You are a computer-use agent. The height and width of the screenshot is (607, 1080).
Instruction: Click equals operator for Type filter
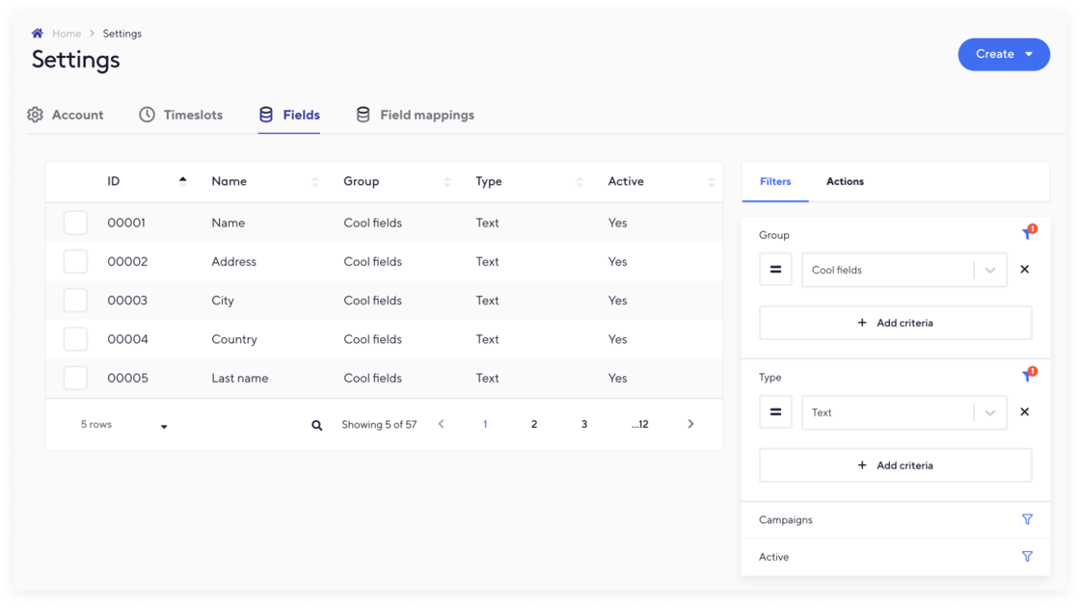[775, 412]
